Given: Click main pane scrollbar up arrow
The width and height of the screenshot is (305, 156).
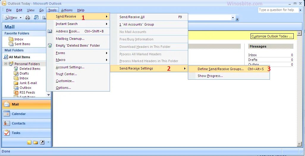Looking at the screenshot, I should tap(300, 33).
